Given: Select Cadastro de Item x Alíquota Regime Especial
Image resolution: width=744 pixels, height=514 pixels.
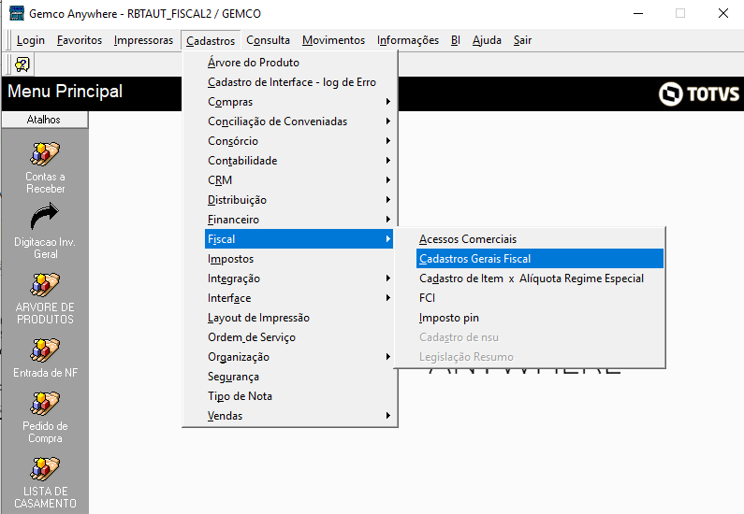Looking at the screenshot, I should tap(540, 278).
